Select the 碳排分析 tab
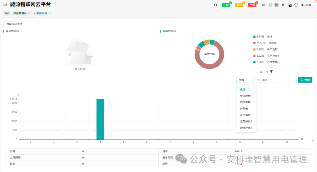 tap(42, 13)
